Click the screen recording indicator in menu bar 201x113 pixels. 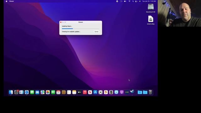(117, 1)
